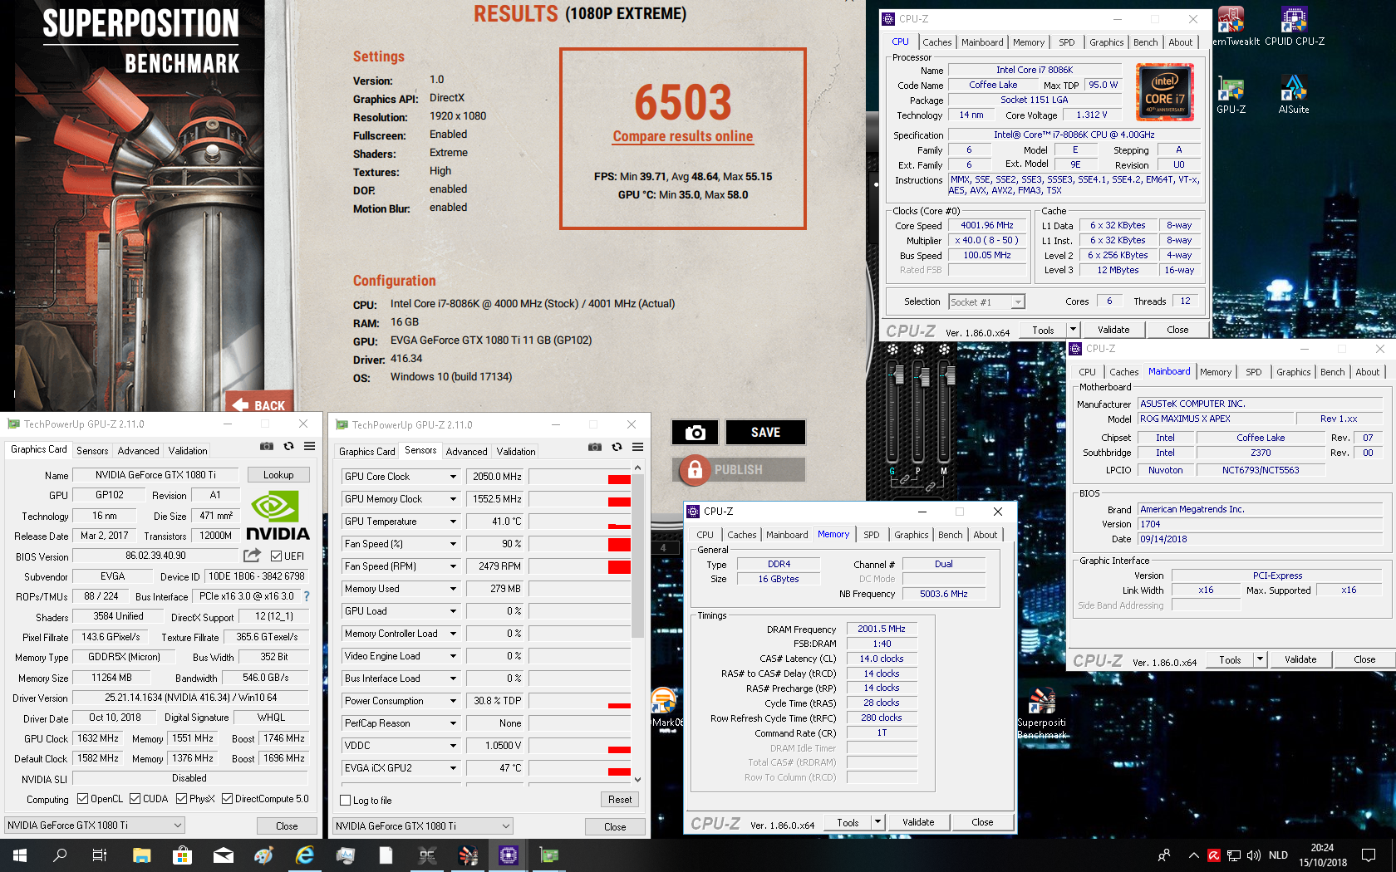Open GPU Memory Clock sensor dropdown
This screenshot has width=1396, height=872.
(453, 499)
